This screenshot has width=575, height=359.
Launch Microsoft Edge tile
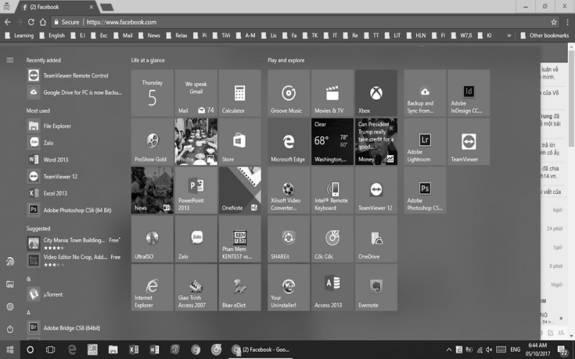tap(288, 142)
